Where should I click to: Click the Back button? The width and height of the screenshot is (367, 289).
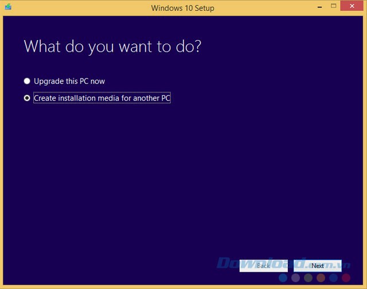tap(264, 265)
